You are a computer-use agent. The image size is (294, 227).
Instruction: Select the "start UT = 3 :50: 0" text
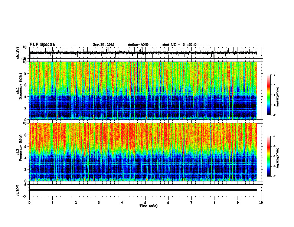coord(179,45)
